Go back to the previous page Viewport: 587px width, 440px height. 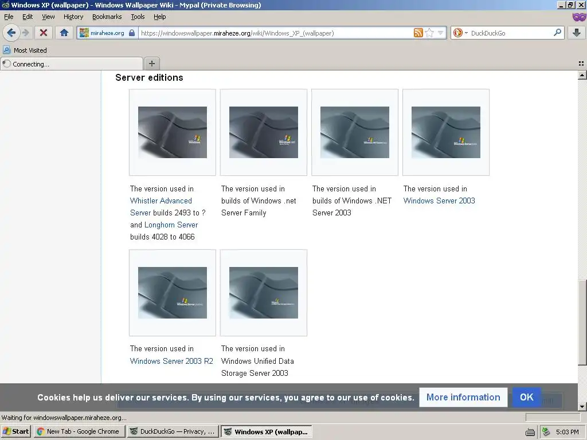[11, 33]
